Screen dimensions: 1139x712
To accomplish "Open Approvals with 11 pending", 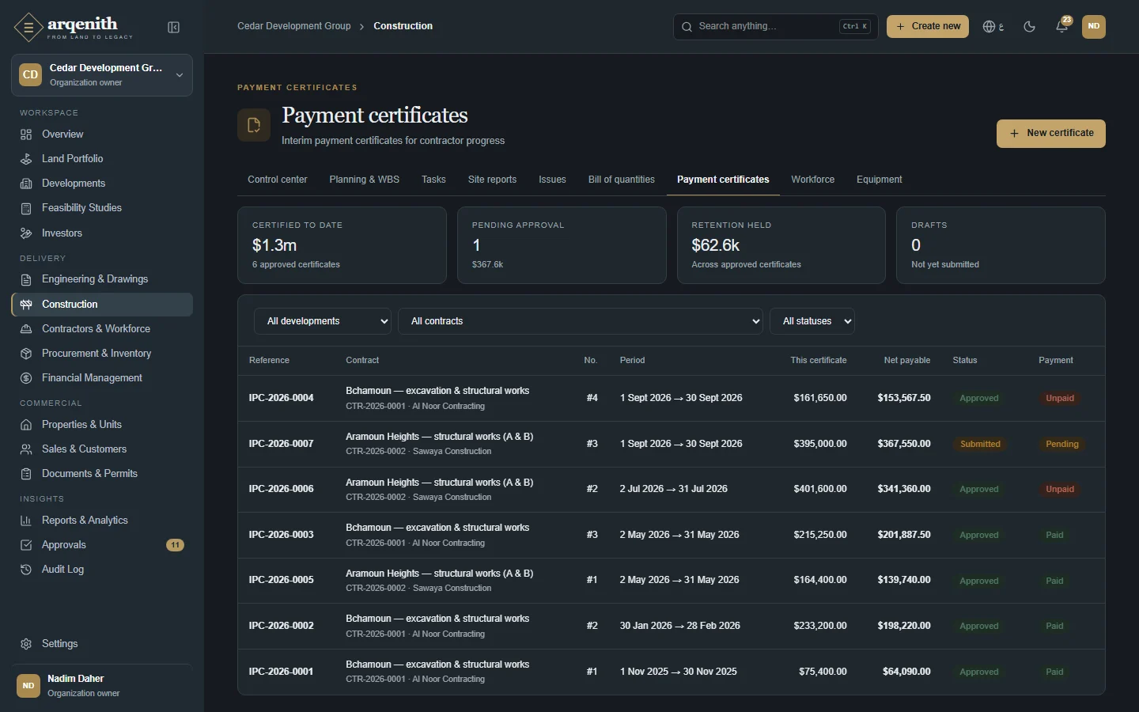I will [102, 545].
